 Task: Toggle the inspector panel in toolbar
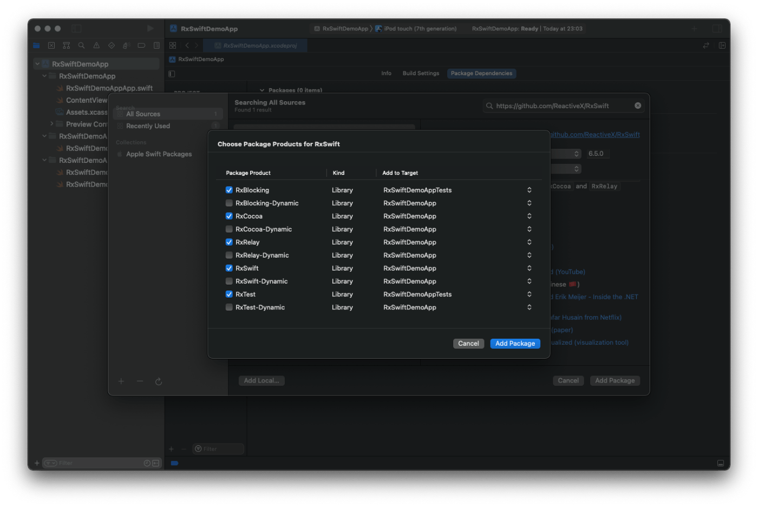(717, 29)
